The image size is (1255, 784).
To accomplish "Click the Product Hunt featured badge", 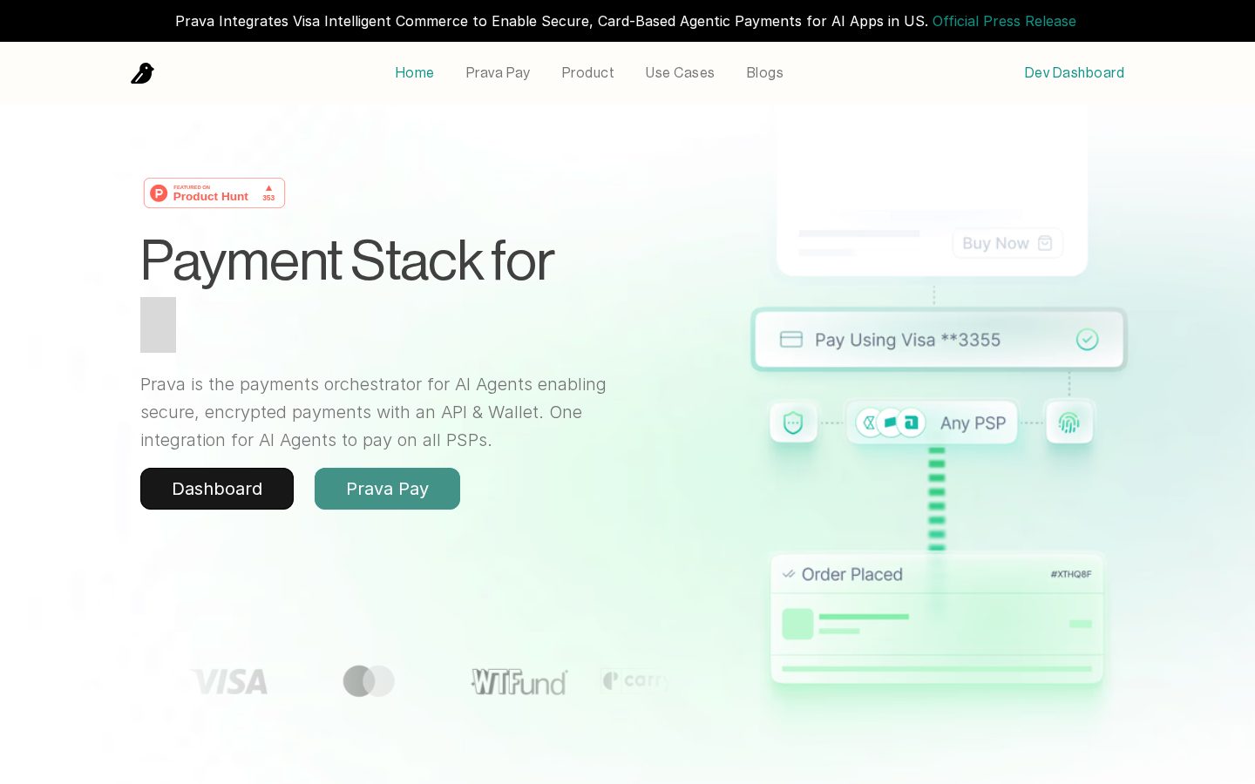I will click(x=214, y=193).
